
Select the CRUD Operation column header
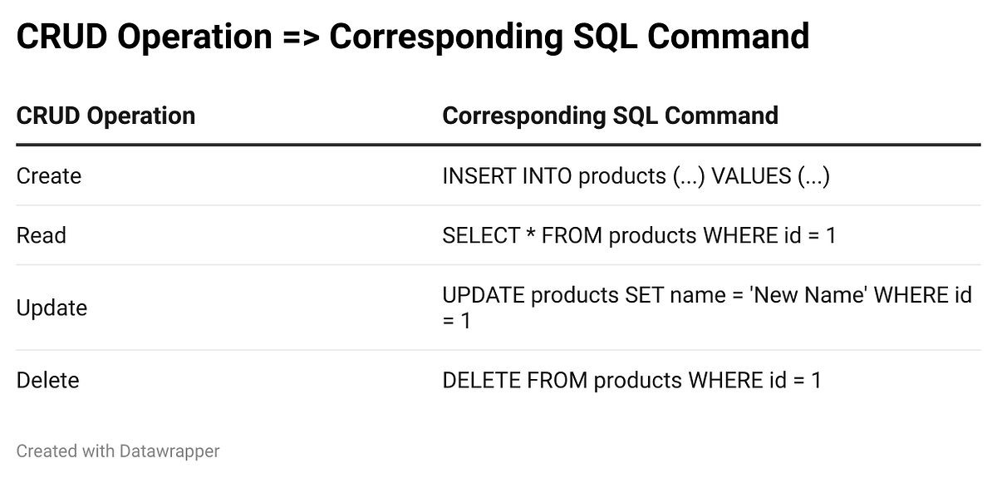click(106, 115)
